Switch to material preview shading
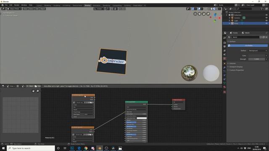Screen dimensions: 269x151 pos(214,9)
